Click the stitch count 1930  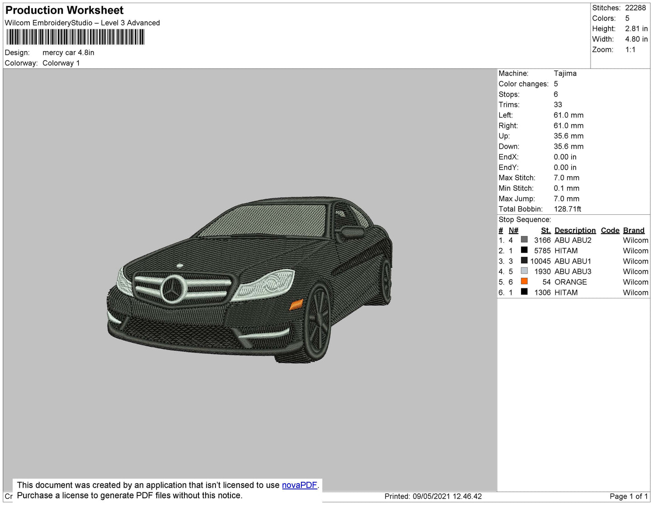coord(542,271)
